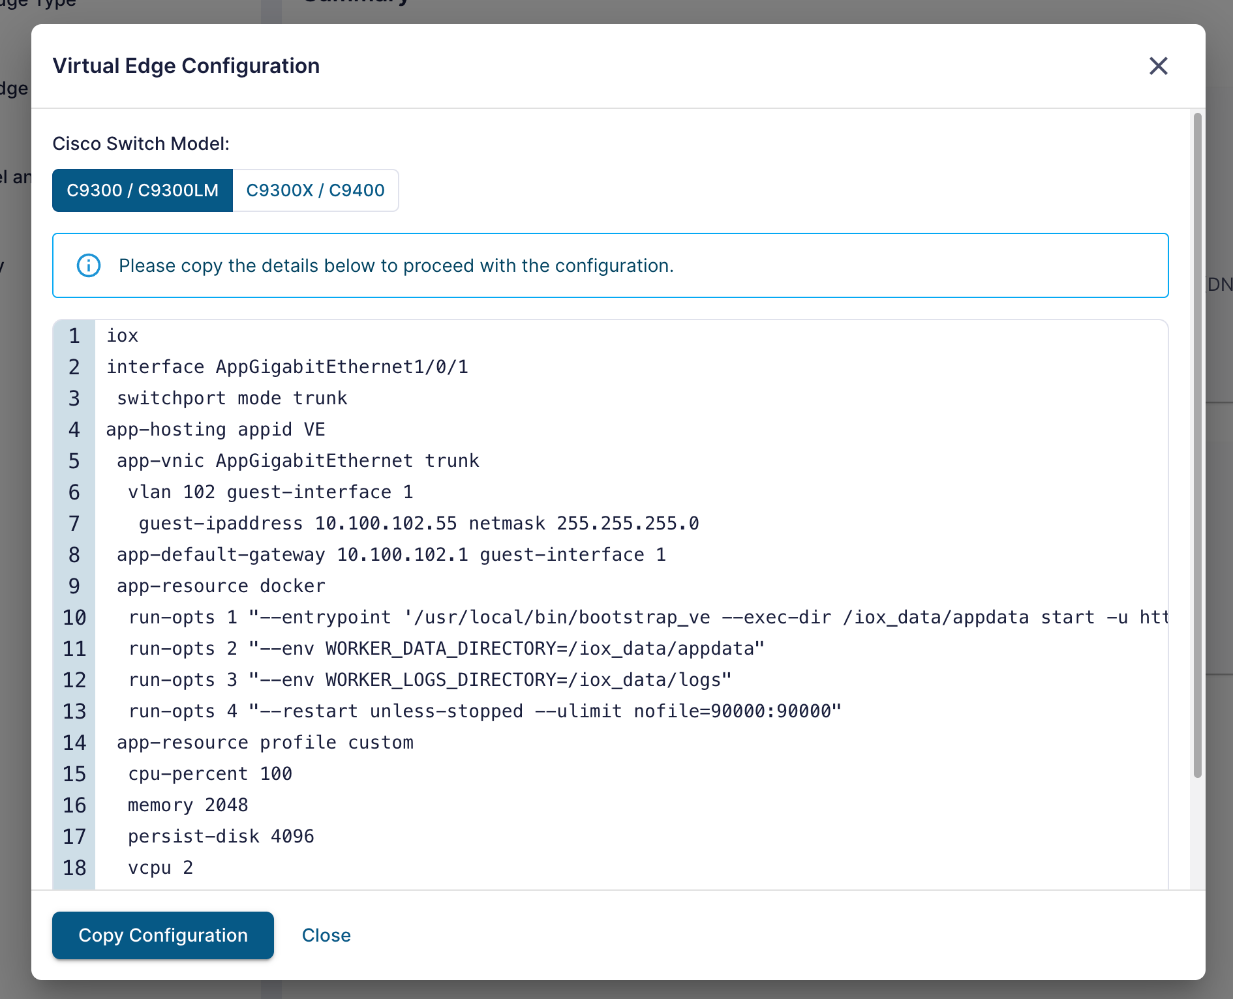Click the WORKER_DATA_DIRECTORY run-opts 2 line
Image resolution: width=1233 pixels, height=999 pixels.
[x=446, y=649]
